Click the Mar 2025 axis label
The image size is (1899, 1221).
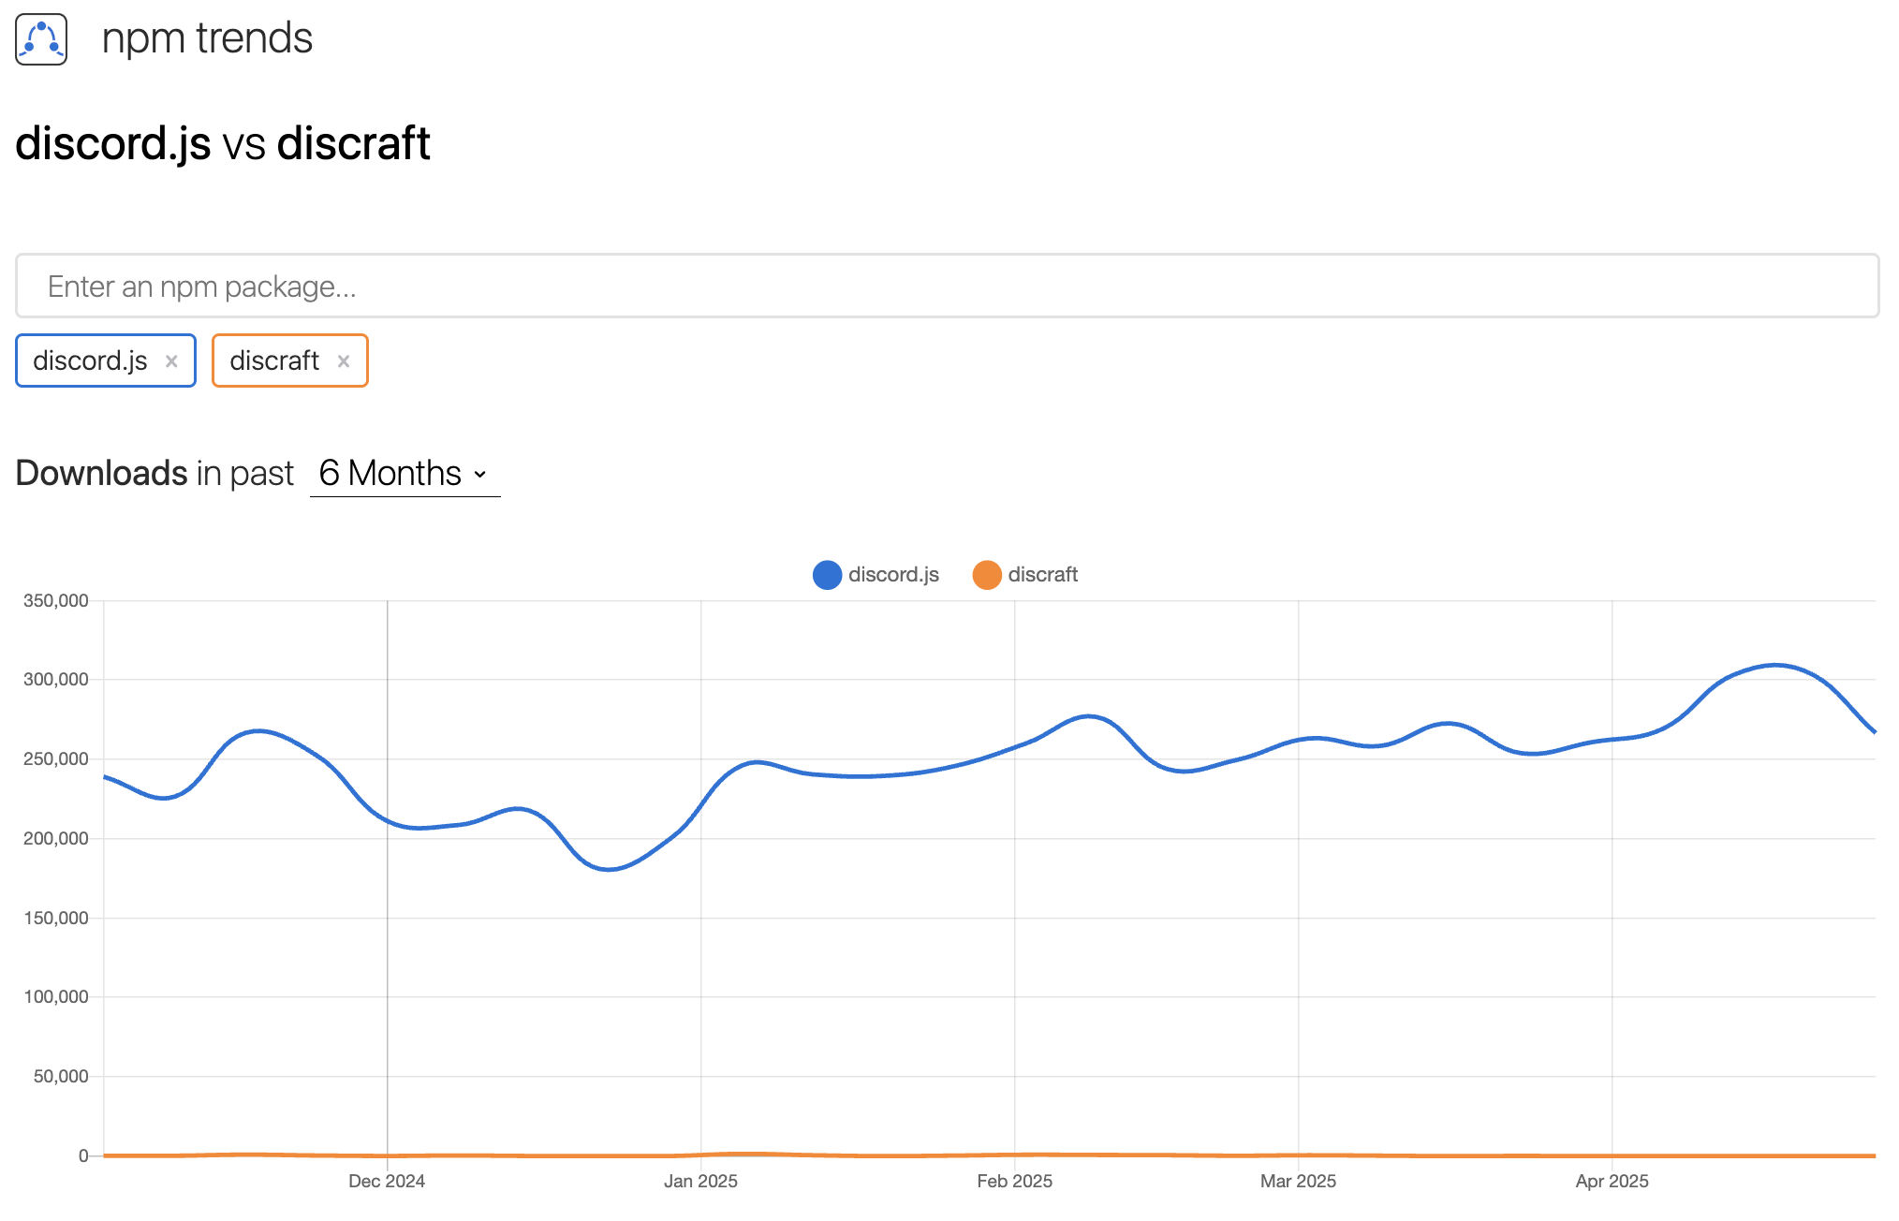point(1298,1182)
